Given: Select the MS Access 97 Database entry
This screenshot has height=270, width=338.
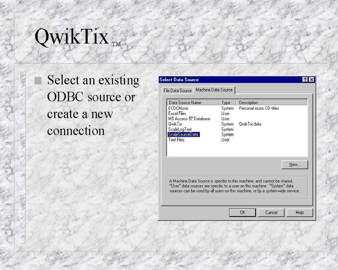Looking at the screenshot, I should (x=189, y=119).
